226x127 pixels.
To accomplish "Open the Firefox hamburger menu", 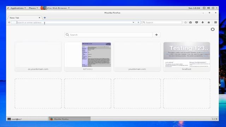I will point(215,22).
